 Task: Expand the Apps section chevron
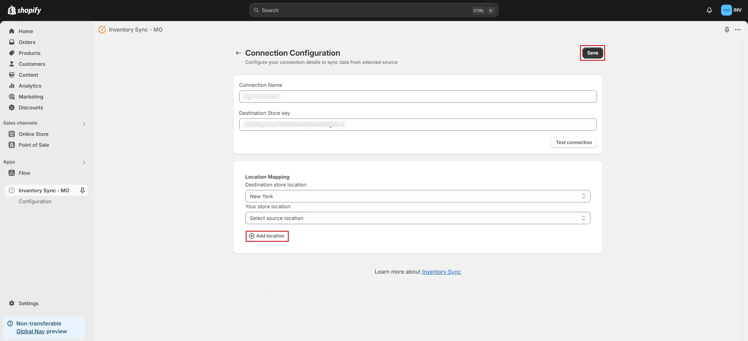(x=84, y=162)
